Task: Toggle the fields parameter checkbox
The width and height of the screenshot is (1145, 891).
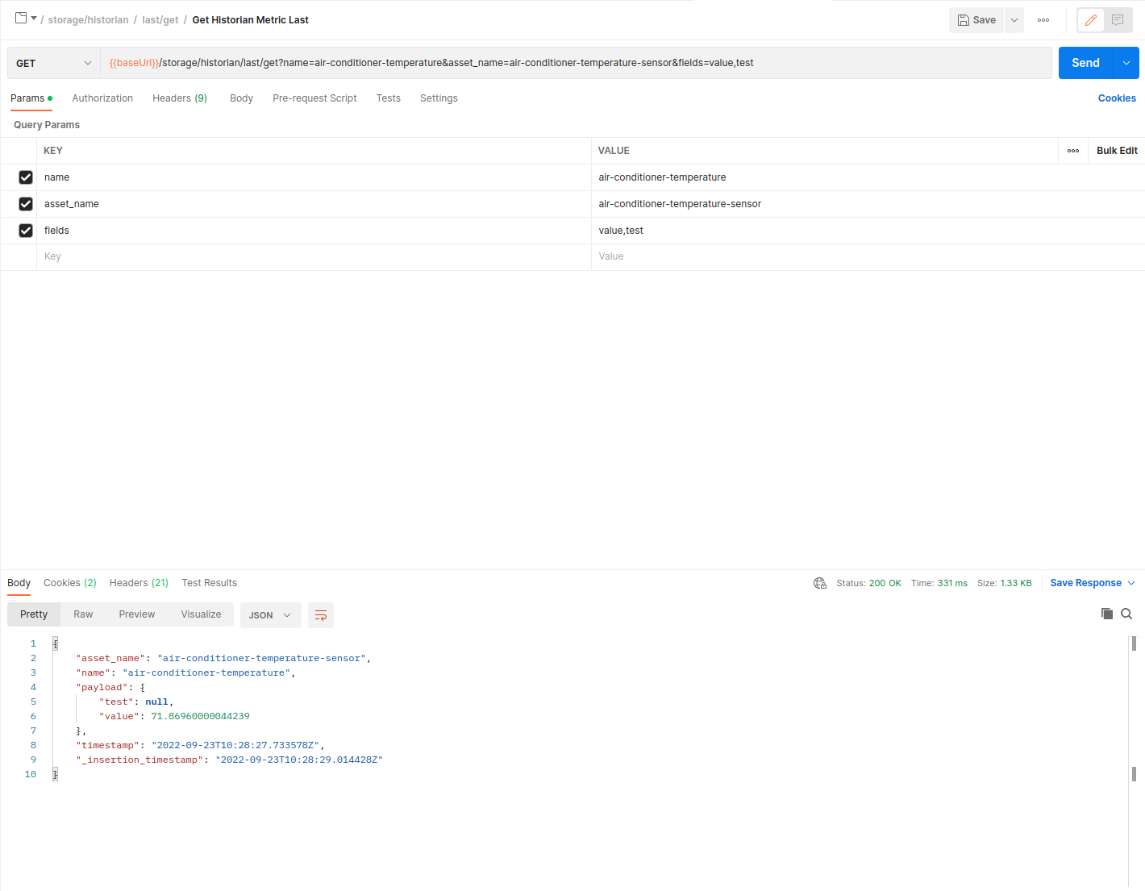Action: pos(26,231)
